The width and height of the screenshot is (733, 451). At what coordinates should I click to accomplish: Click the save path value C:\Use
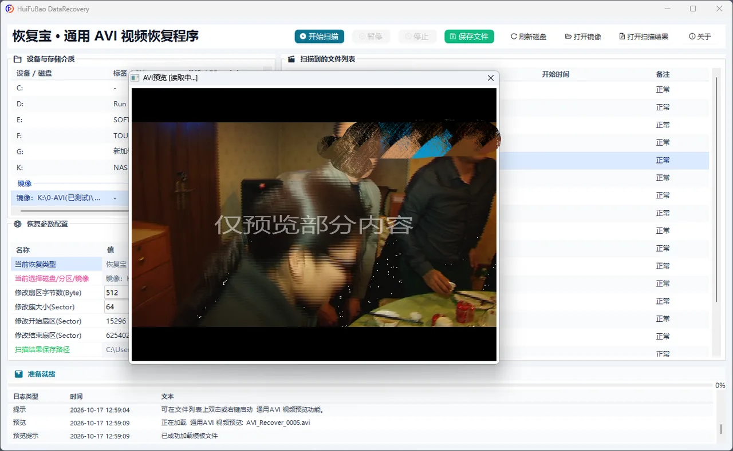(x=117, y=349)
